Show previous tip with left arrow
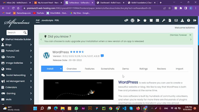The width and height of the screenshot is (199, 112). coord(41,39)
